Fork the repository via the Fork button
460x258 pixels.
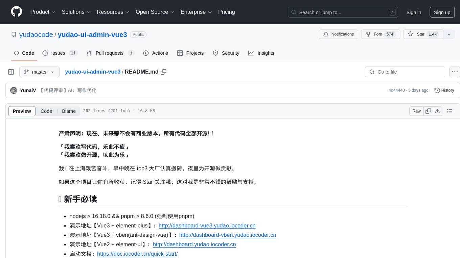pos(381,34)
